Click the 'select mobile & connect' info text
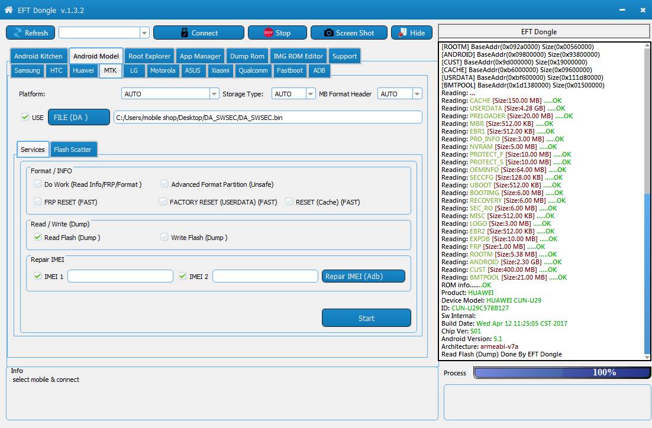The image size is (652, 428). click(46, 380)
